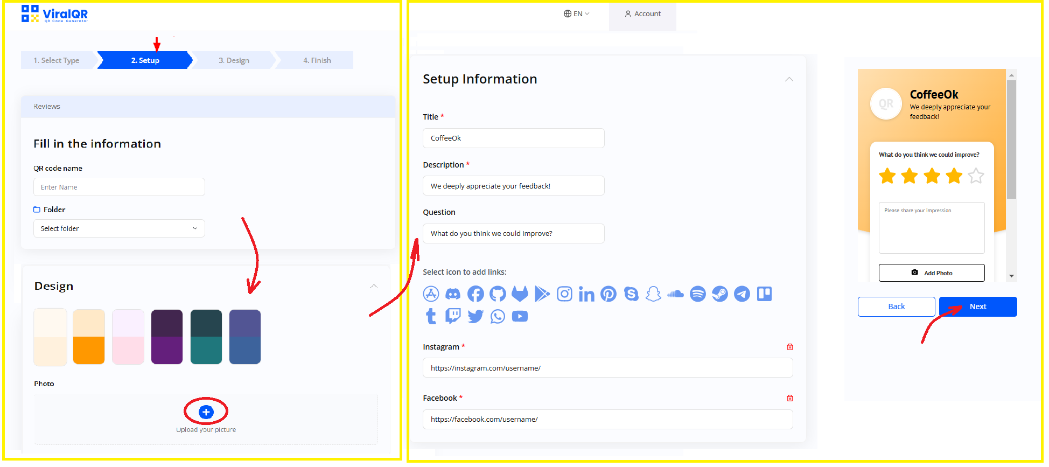
Task: Click the preview scrollbar down arrow
Action: click(x=1012, y=276)
